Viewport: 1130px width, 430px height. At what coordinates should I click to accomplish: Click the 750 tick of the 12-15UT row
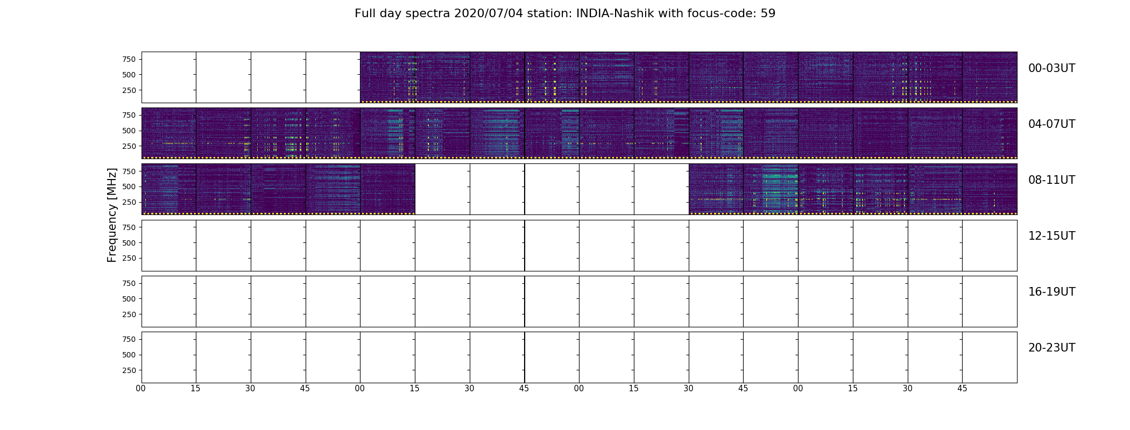point(129,227)
